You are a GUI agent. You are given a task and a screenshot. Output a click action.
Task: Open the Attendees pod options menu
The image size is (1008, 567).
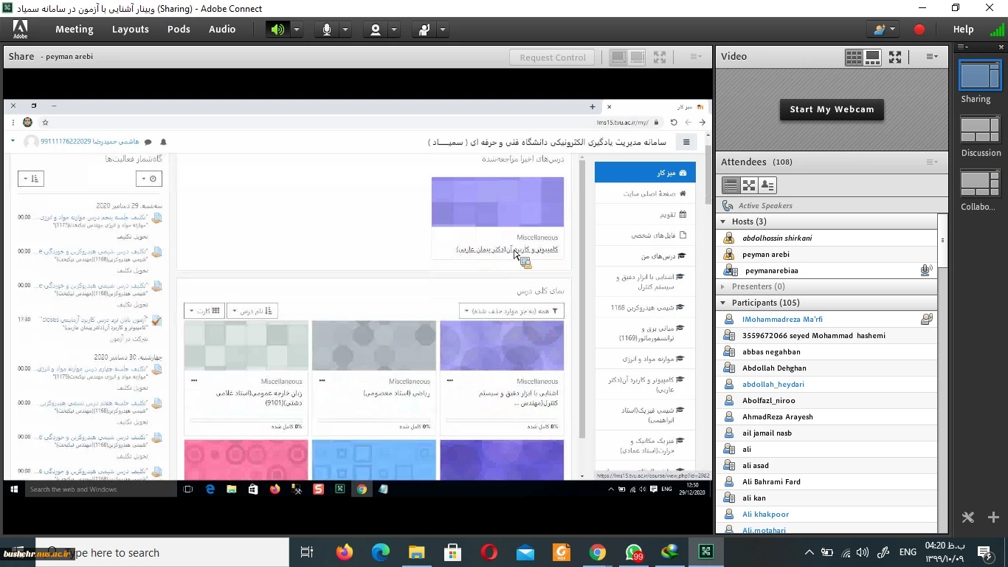(933, 162)
